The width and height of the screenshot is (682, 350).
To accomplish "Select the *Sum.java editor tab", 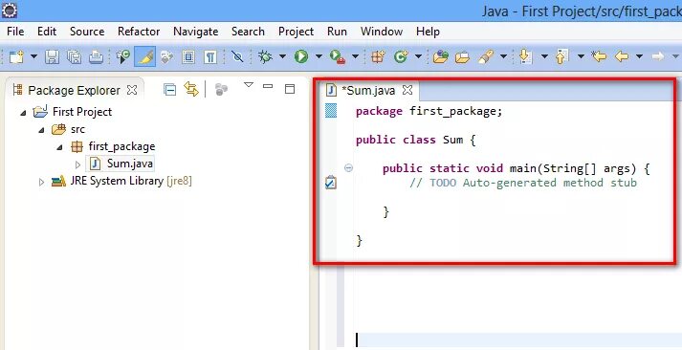I will (368, 91).
